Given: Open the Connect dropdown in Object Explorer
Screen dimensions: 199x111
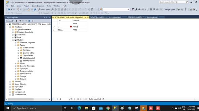Looking at the screenshot, I should click(x=10, y=21).
